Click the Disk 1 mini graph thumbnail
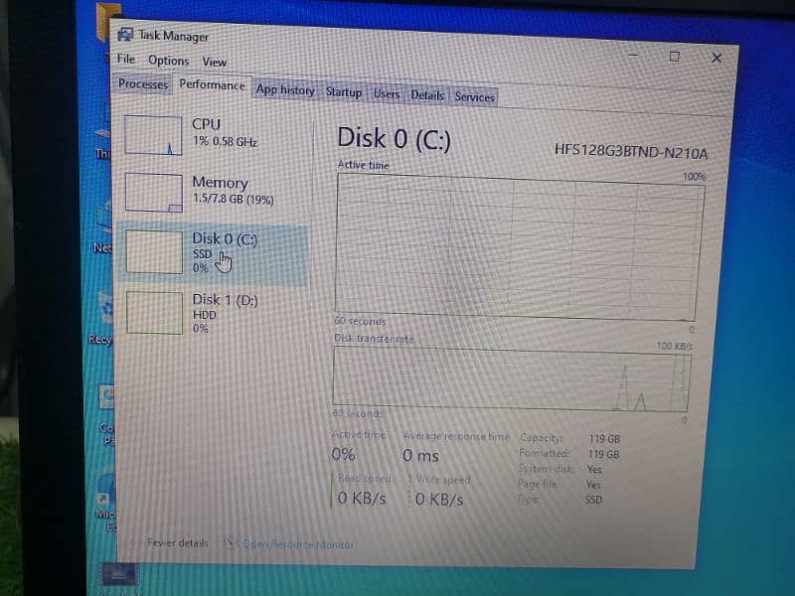The image size is (795, 596). pos(154,313)
